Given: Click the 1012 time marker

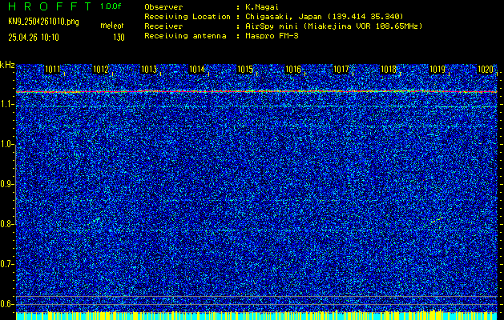Looking at the screenshot, I should (101, 70).
